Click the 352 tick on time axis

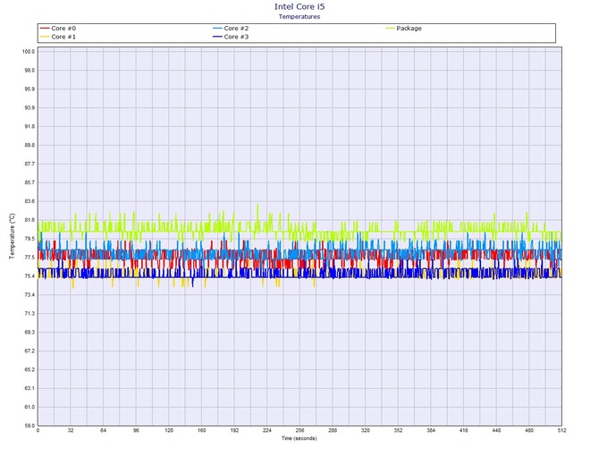398,430
